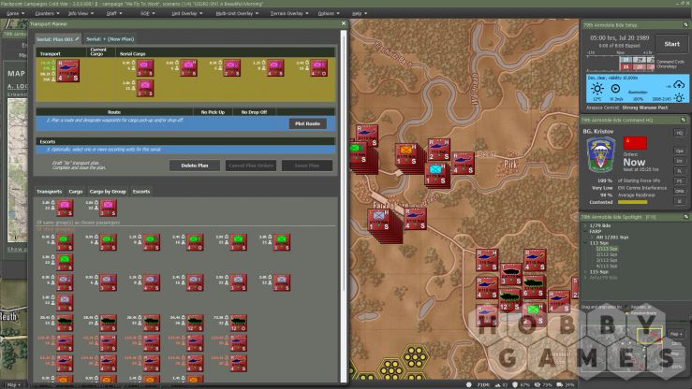
Task: Click the Start button
Action: 671,44
